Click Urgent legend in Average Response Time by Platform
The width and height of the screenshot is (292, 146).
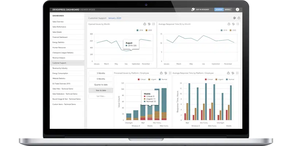coord(219,79)
